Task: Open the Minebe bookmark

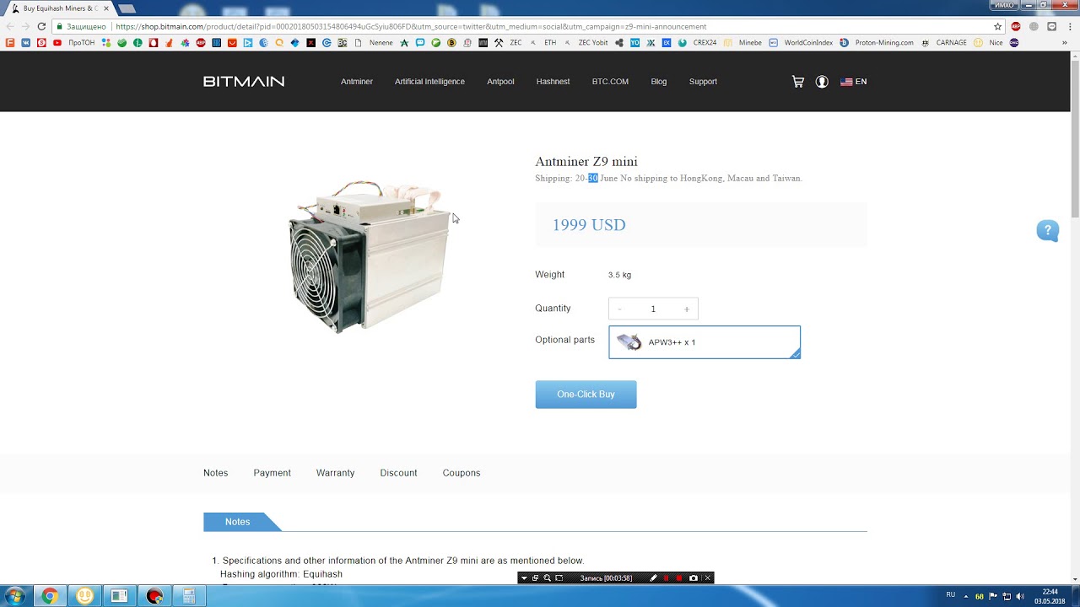Action: click(742, 42)
